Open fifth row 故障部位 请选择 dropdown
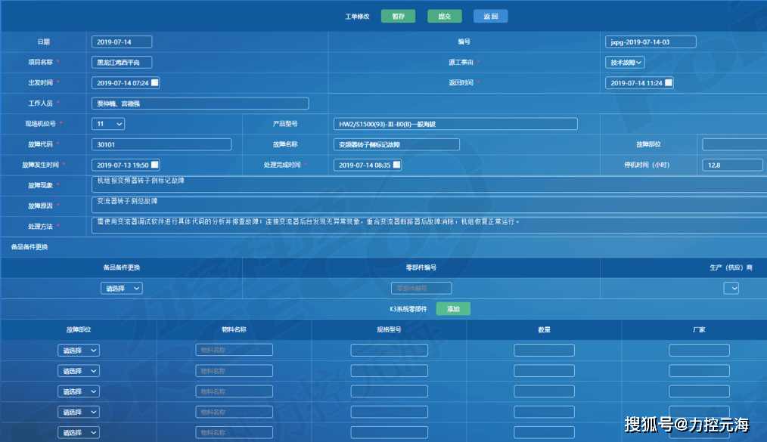The image size is (767, 442). coord(79,432)
